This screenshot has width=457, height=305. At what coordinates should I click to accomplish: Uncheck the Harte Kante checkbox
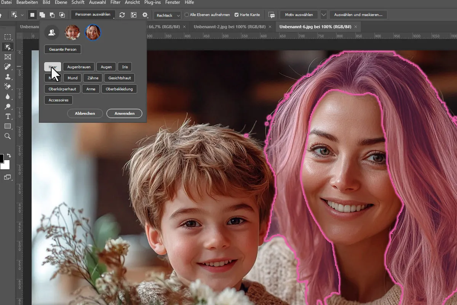pyautogui.click(x=236, y=15)
